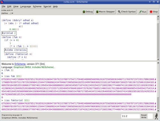Click the '(define (faktorial n)' line
The width and height of the screenshot is (160, 121).
pyautogui.click(x=18, y=54)
